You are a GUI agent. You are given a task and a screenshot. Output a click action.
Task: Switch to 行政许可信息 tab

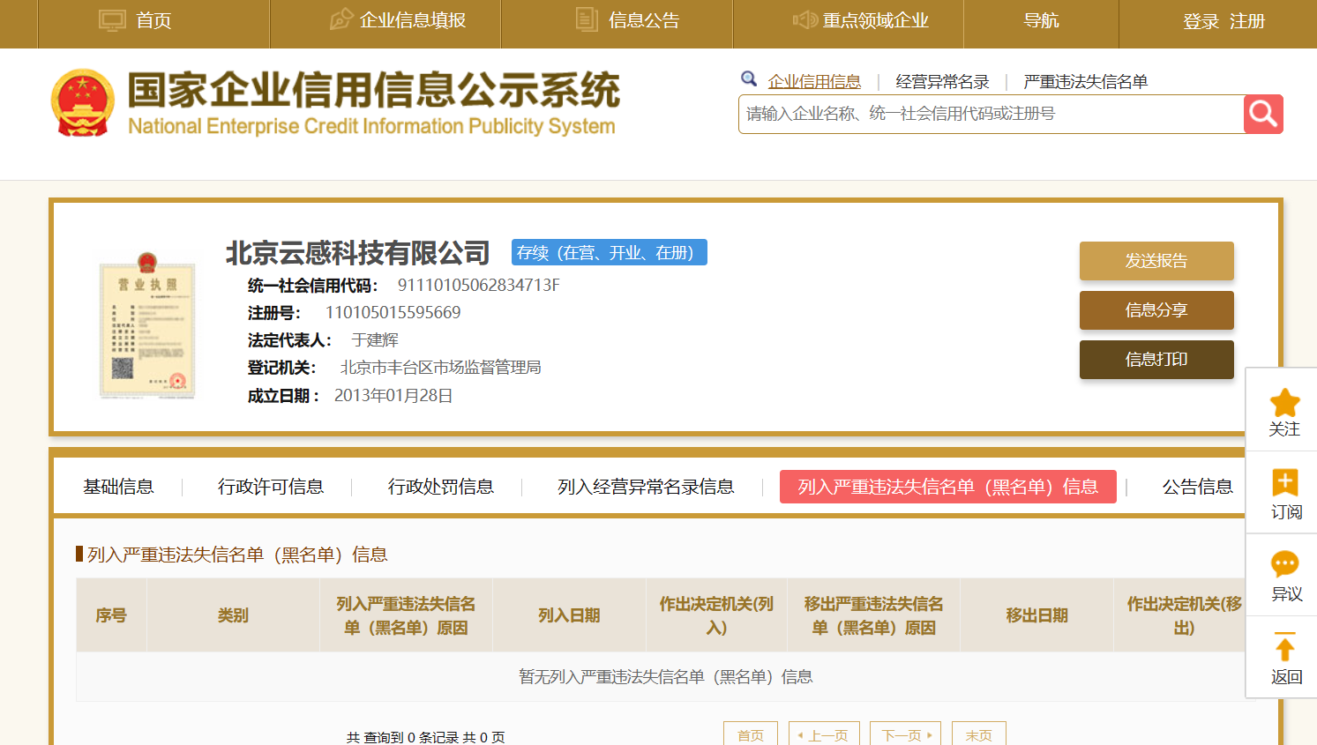coord(271,487)
